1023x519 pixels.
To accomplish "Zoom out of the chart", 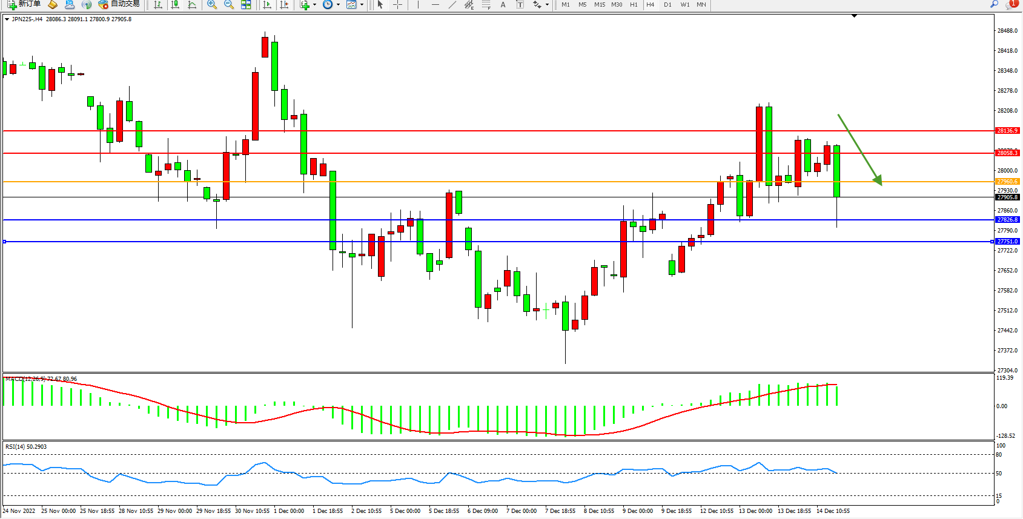I will click(x=229, y=5).
